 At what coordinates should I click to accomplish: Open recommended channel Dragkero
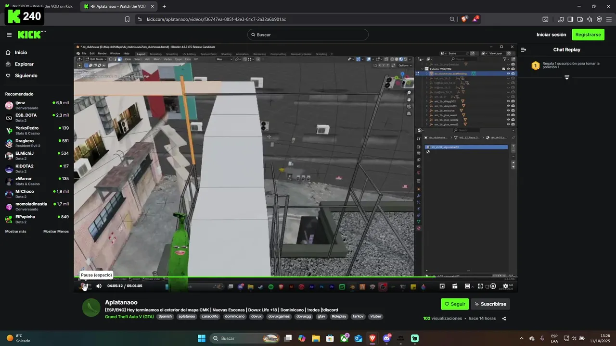click(x=37, y=143)
